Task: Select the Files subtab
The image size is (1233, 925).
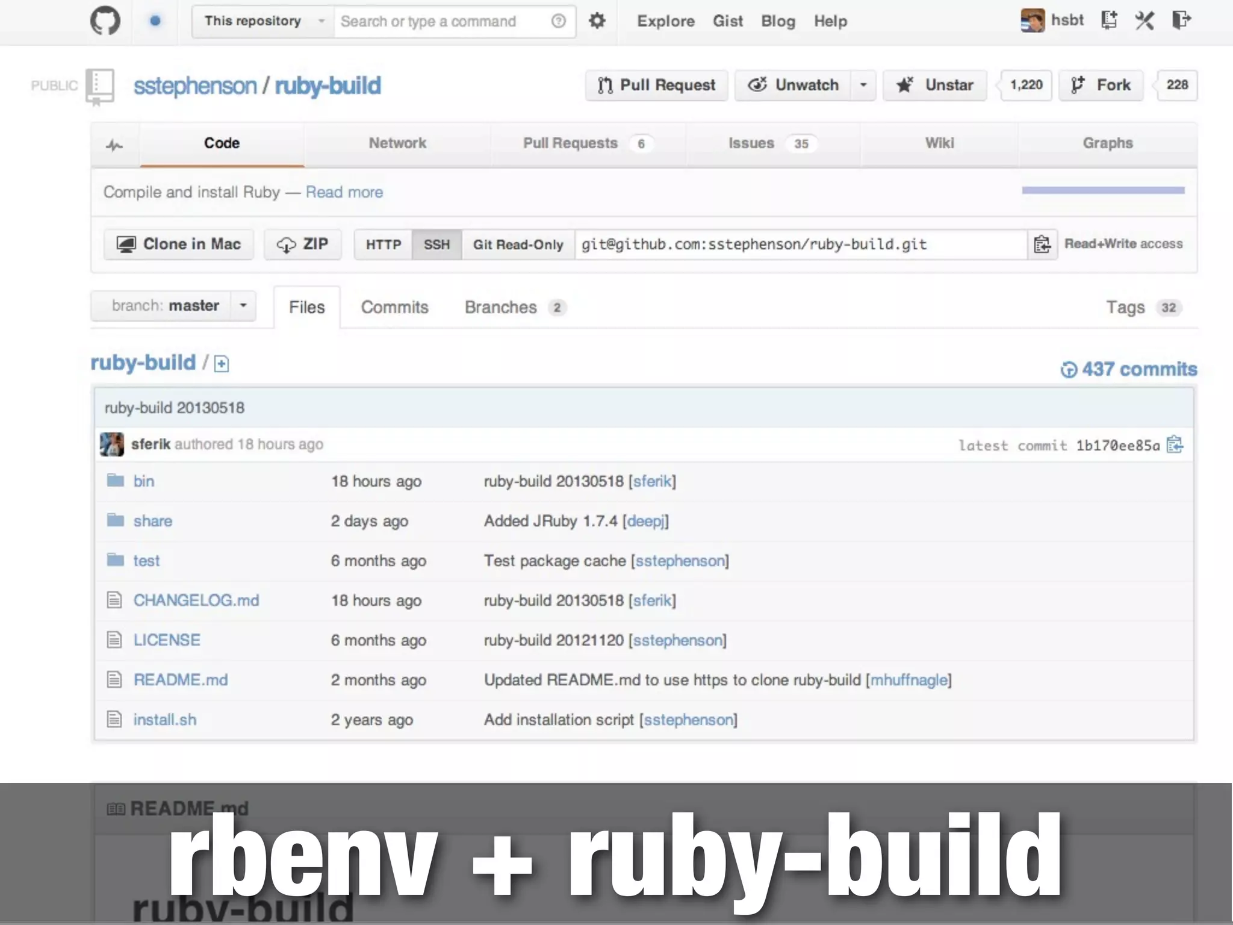Action: 306,307
